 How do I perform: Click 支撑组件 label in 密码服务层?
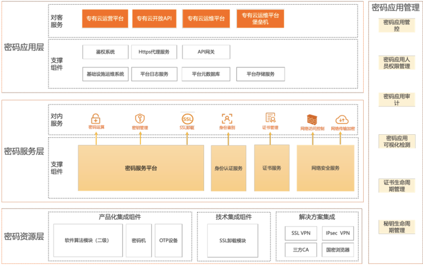[x=57, y=168]
